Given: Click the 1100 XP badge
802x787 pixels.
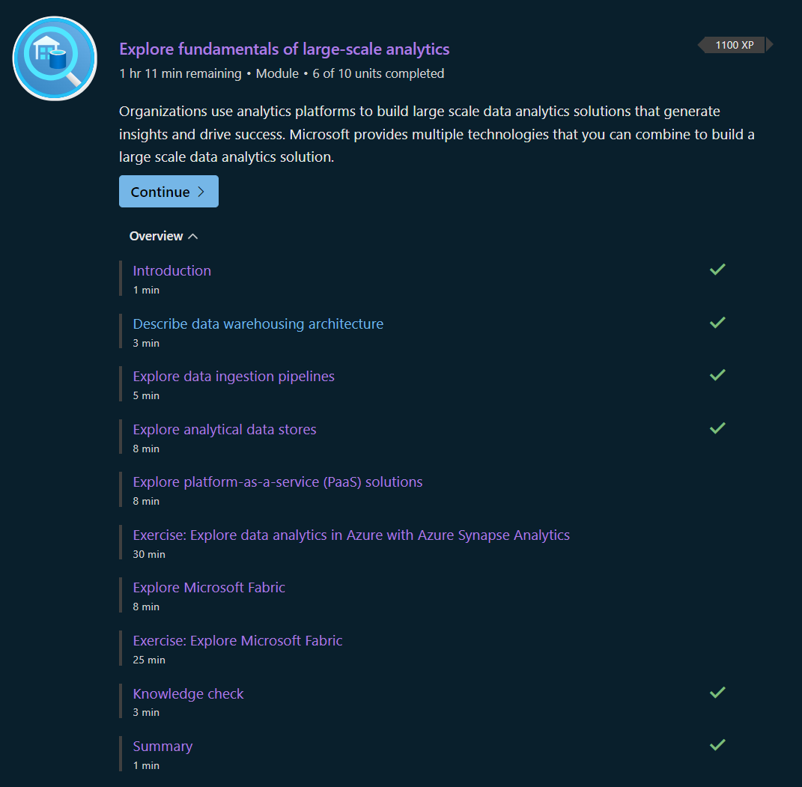Looking at the screenshot, I should 735,45.
